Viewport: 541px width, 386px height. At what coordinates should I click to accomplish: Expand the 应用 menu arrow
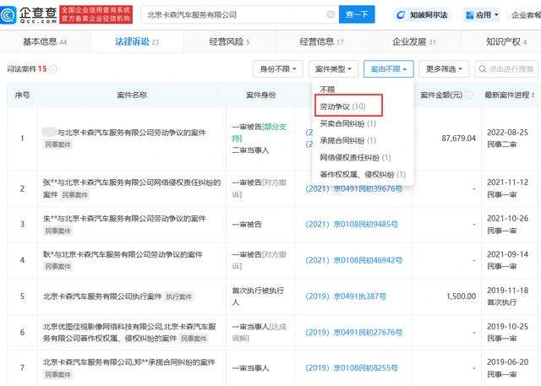pyautogui.click(x=496, y=15)
